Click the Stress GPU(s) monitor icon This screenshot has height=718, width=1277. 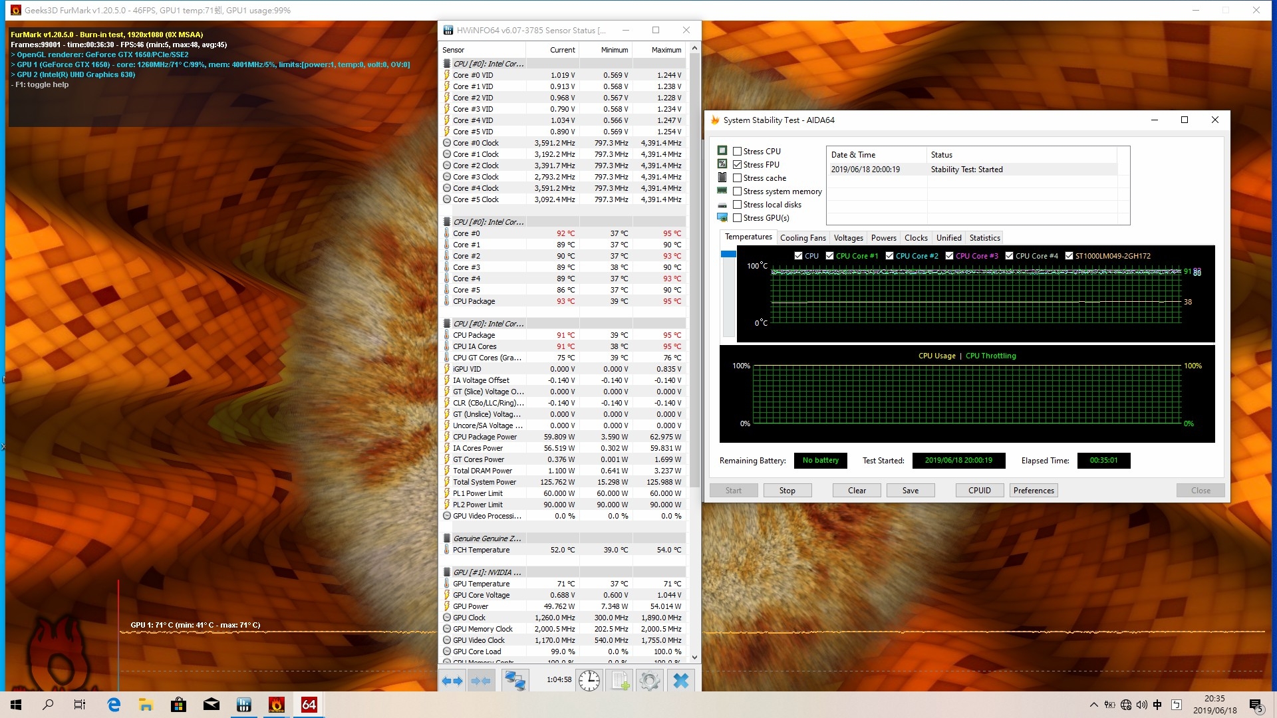(x=722, y=217)
